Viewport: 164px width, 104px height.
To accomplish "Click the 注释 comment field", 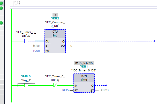I will click(18, 3).
